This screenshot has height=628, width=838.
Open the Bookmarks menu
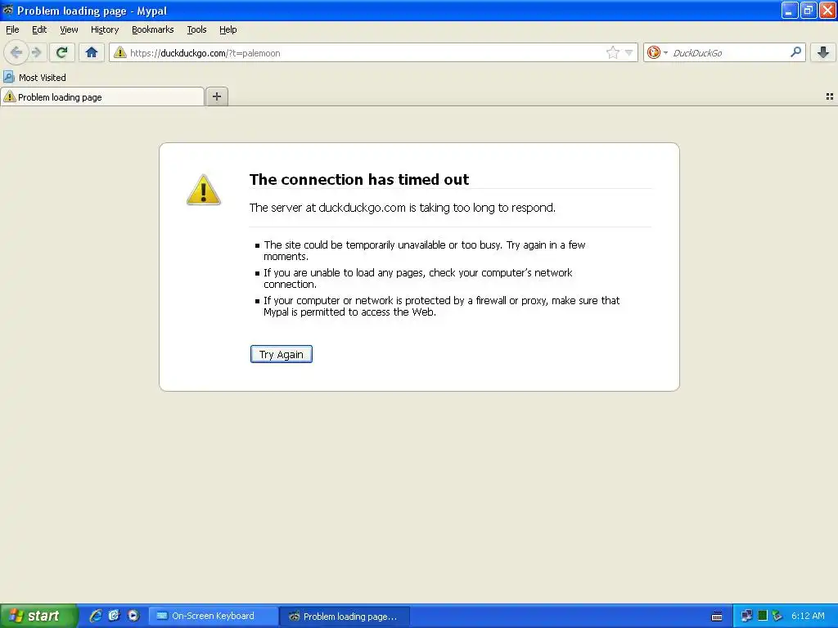[x=153, y=29]
